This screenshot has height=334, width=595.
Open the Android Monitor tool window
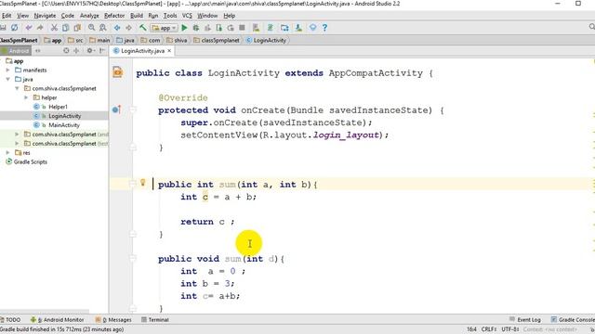58,319
